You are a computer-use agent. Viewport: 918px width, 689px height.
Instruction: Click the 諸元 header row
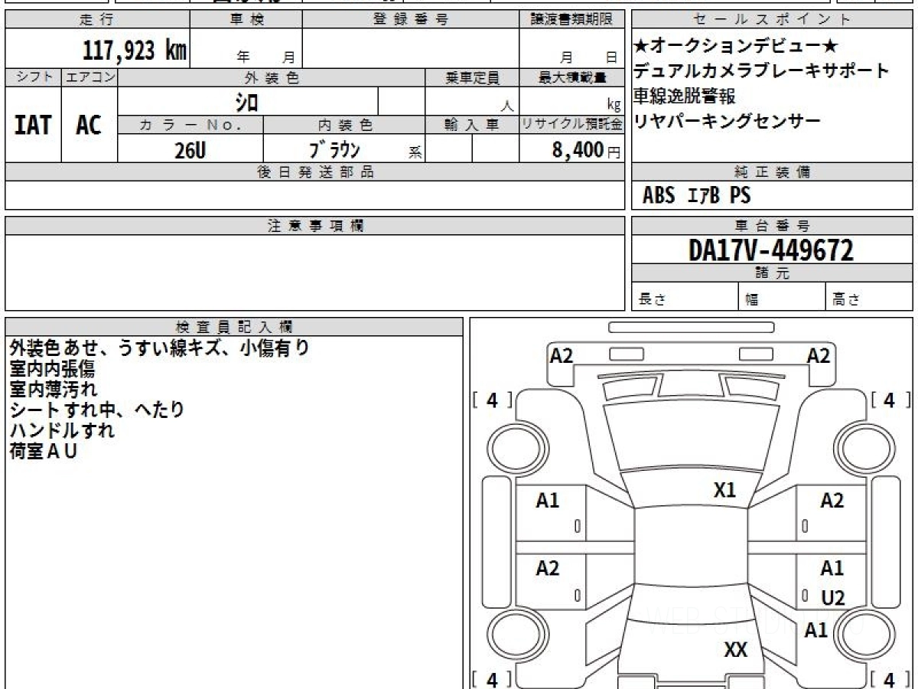pos(773,273)
